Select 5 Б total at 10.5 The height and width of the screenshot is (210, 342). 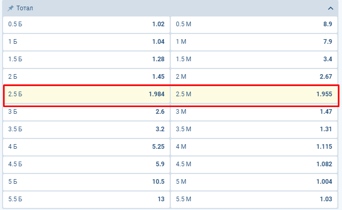(86, 182)
